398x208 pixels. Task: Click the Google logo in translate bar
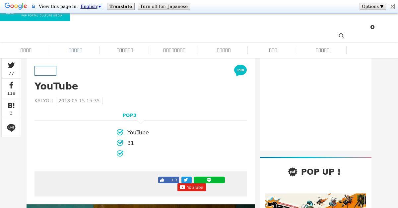[16, 6]
